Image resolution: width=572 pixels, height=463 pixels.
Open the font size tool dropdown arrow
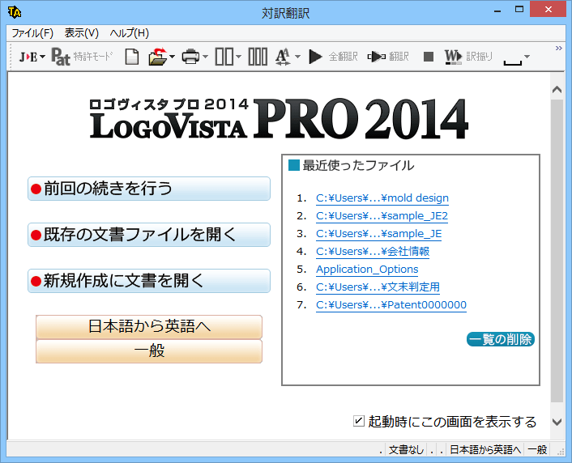[x=297, y=57]
